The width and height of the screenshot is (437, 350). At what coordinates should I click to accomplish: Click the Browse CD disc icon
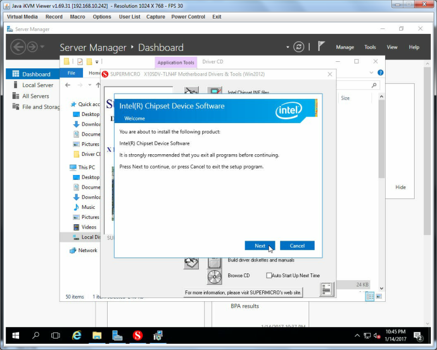point(214,277)
